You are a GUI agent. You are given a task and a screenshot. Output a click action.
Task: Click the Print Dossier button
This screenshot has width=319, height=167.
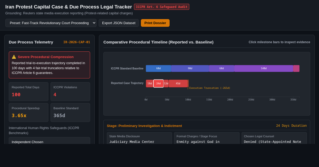[155, 23]
